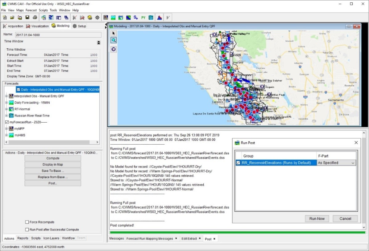
Task: Click the green post progress bar
Action: pyautogui.click(x=237, y=233)
